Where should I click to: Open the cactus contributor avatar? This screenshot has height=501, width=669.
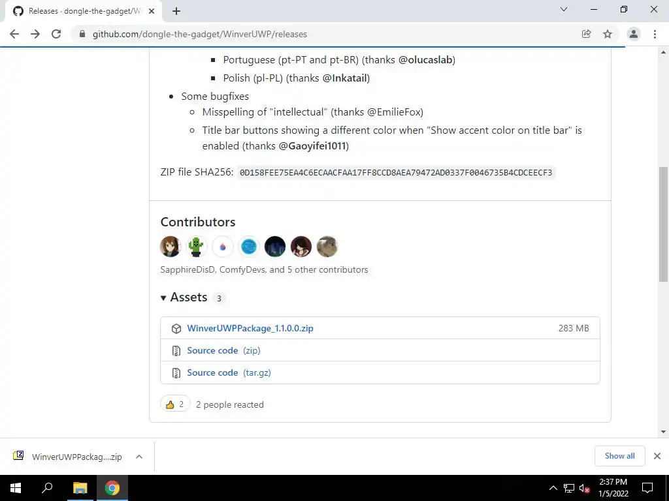196,247
